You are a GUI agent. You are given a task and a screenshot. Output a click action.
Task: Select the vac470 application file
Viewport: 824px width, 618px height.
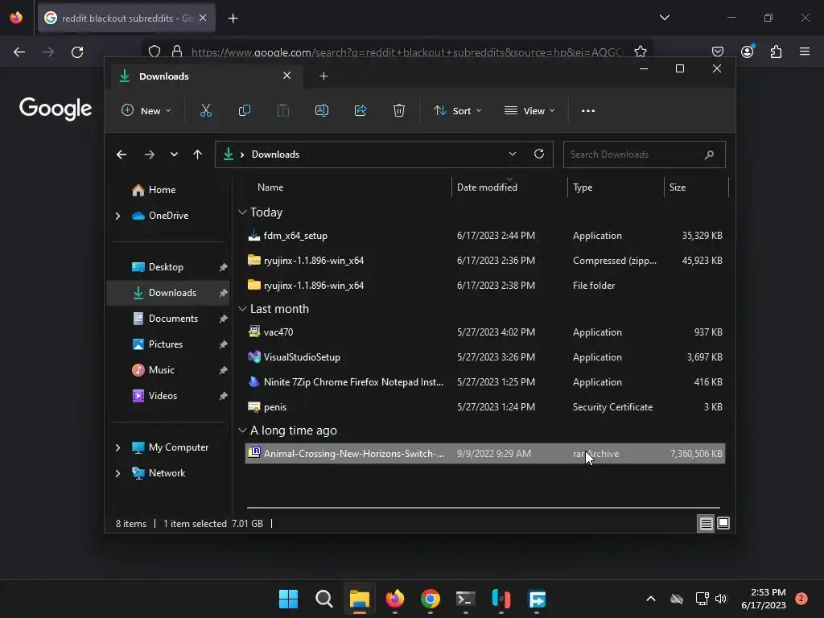[485, 332]
